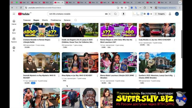Click the YouTube logo
Viewport: 192px width, 108px height.
[x=24, y=14]
